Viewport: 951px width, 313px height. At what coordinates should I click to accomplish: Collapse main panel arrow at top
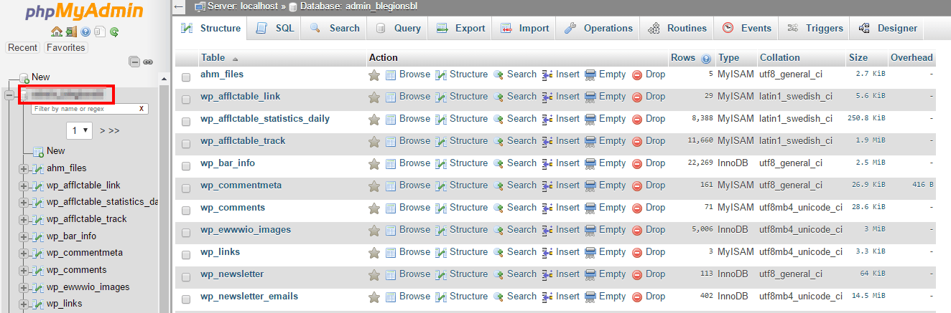pos(179,6)
